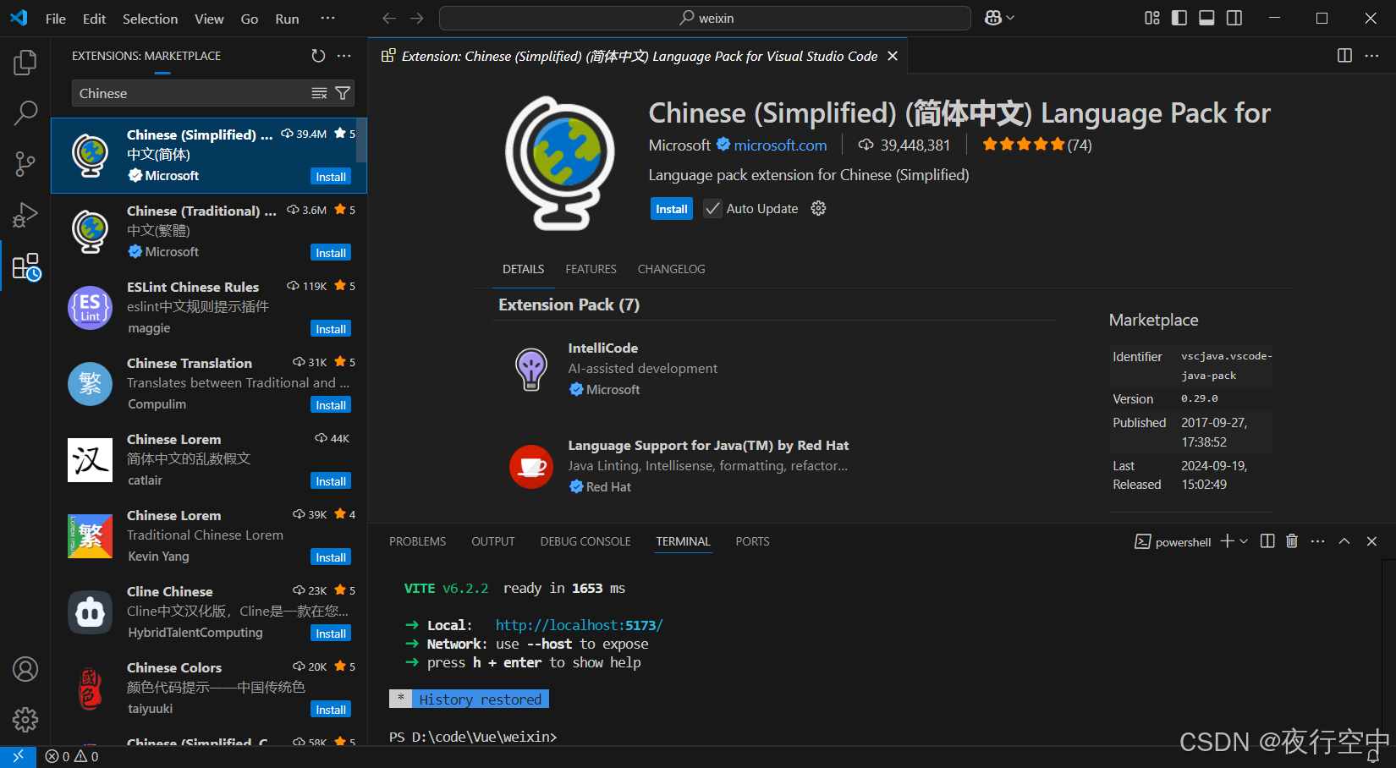The image size is (1396, 768).
Task: Toggle the bottom panel visibility
Action: click(x=1207, y=18)
